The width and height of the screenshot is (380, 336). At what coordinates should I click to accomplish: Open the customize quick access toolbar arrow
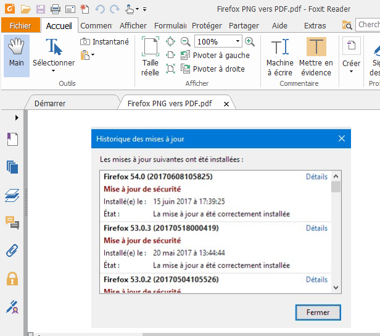pyautogui.click(x=145, y=9)
